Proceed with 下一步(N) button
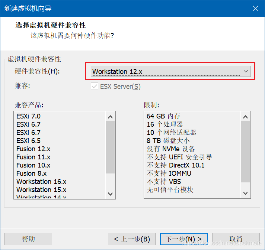This screenshot has height=250, width=265. [x=184, y=239]
